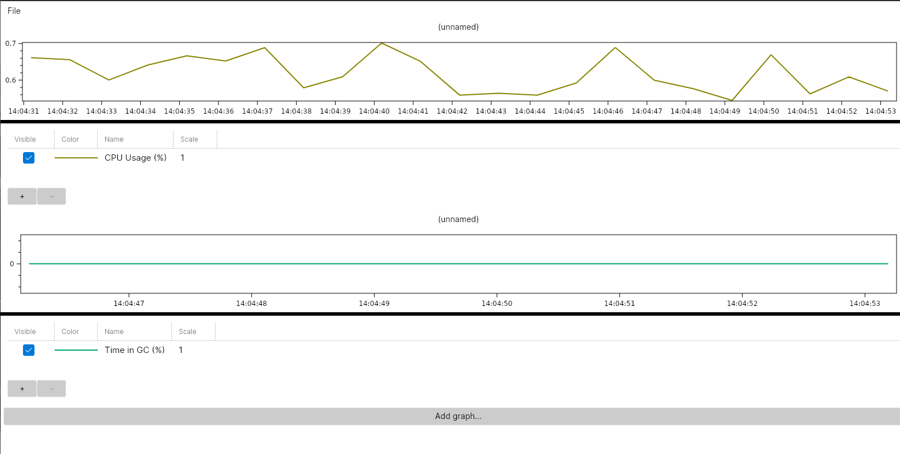Open the File menu
The image size is (900, 454).
(14, 11)
